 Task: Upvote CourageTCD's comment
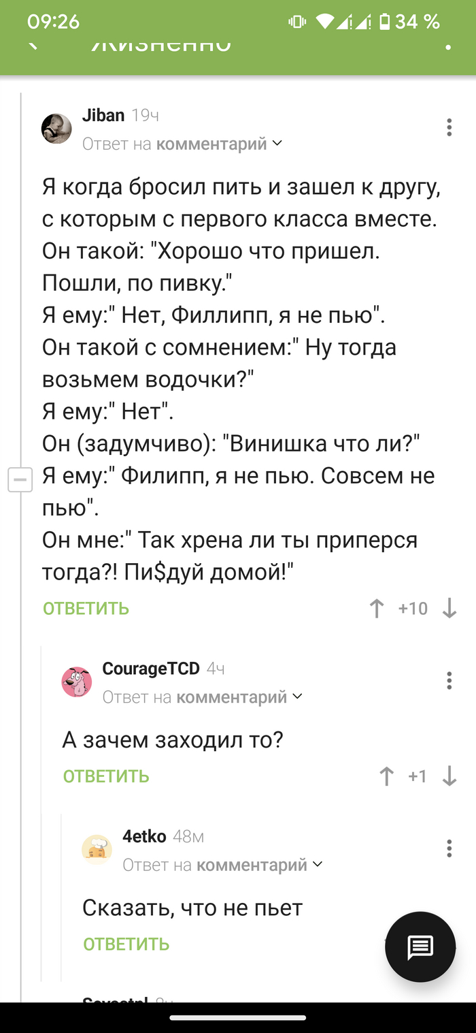point(386,776)
